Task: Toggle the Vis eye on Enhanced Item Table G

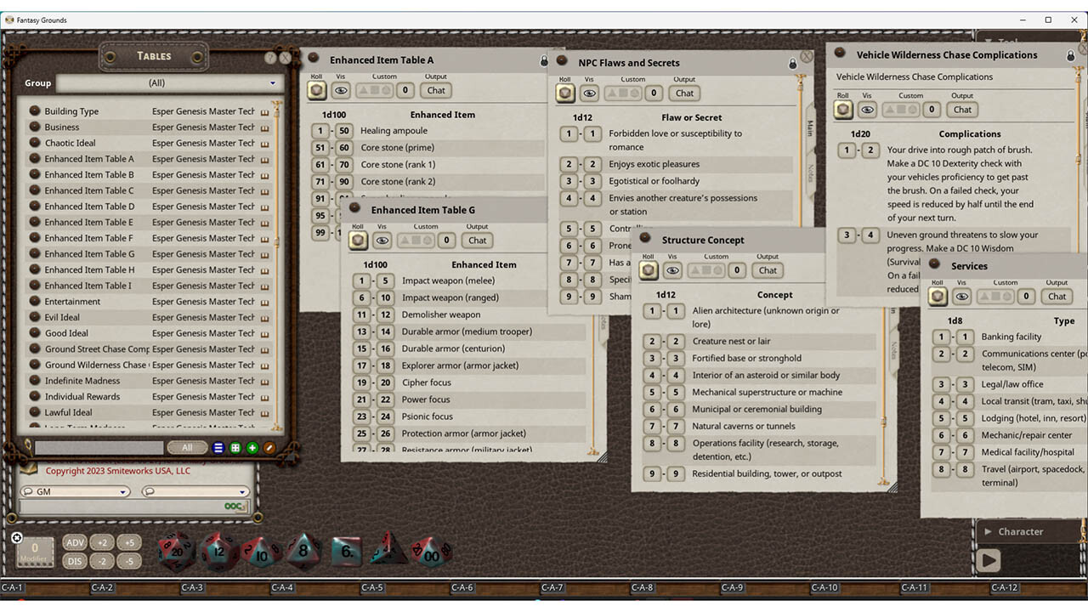Action: [382, 241]
